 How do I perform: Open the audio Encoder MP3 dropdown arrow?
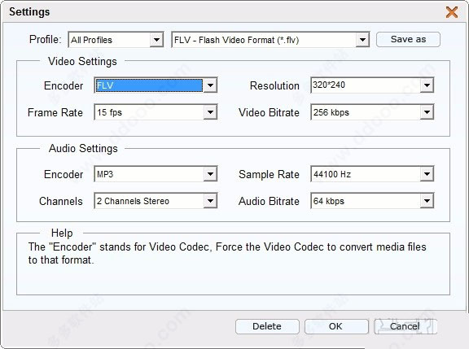coord(210,174)
